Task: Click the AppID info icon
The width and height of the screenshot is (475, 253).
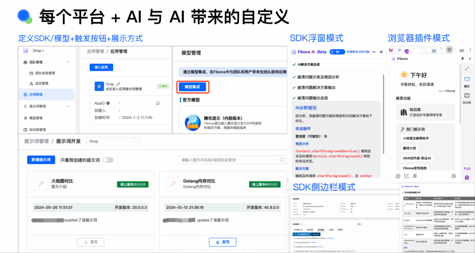Action: pyautogui.click(x=108, y=103)
